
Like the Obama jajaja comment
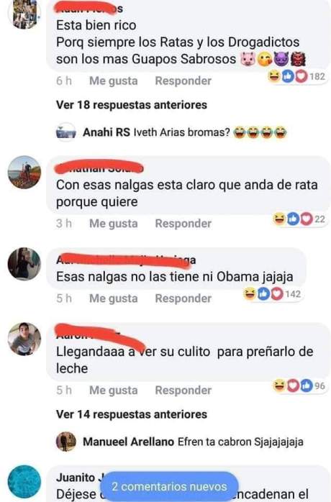point(114,298)
